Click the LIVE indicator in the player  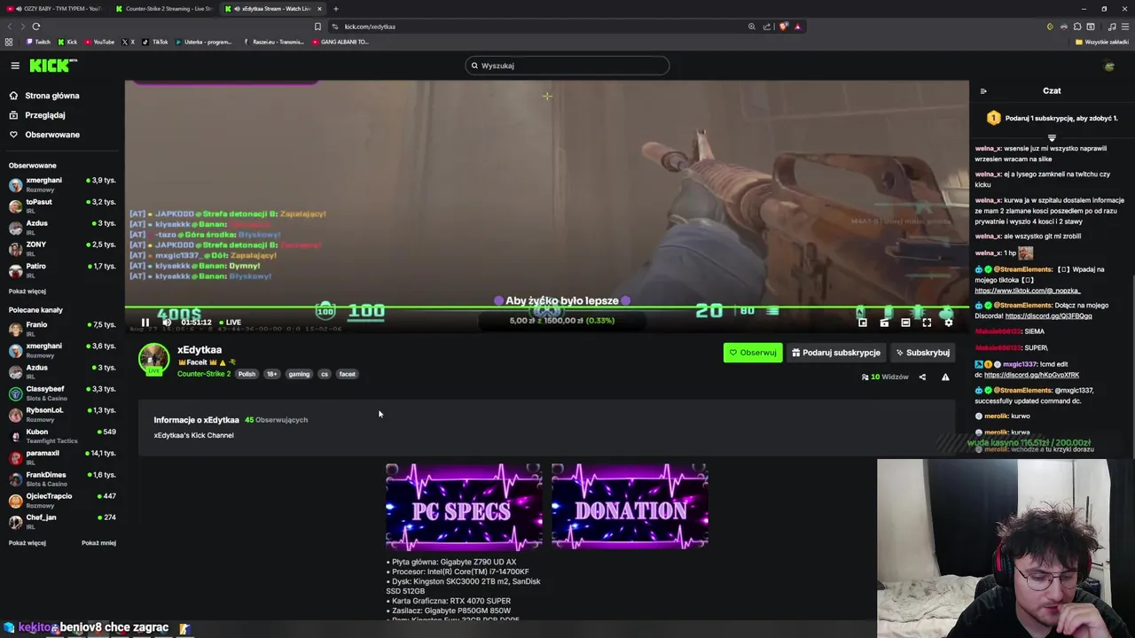click(x=230, y=323)
